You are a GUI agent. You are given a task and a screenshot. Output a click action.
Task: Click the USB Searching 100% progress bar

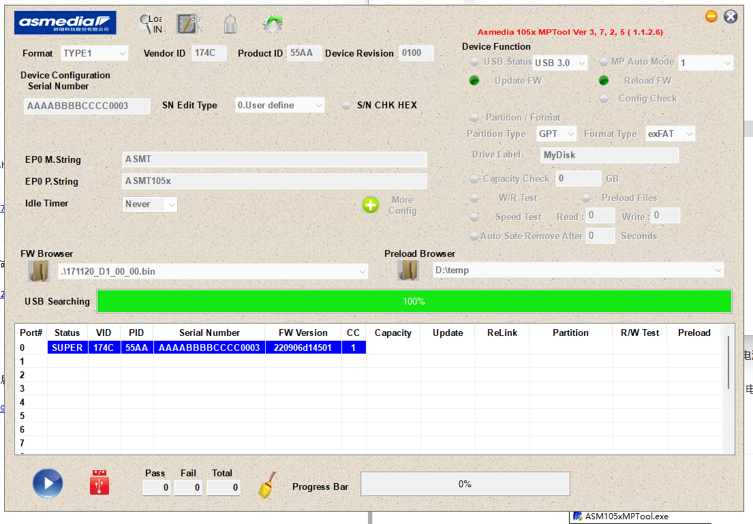coord(414,302)
